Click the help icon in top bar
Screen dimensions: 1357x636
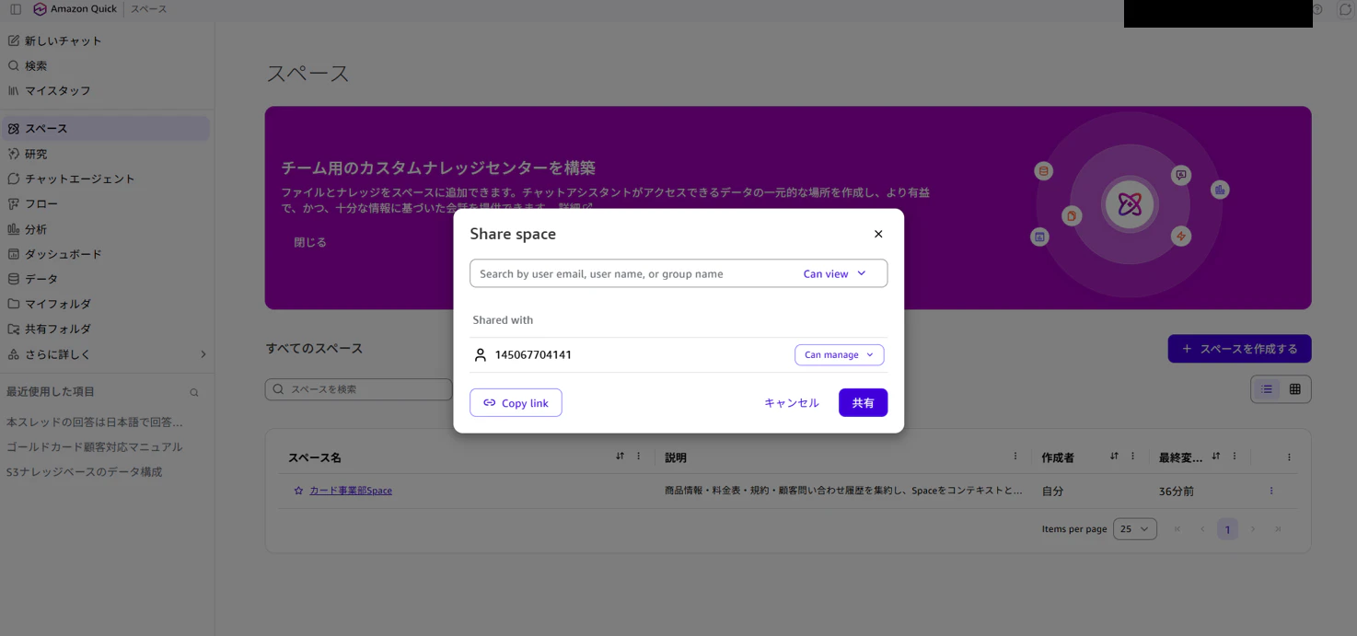1317,9
